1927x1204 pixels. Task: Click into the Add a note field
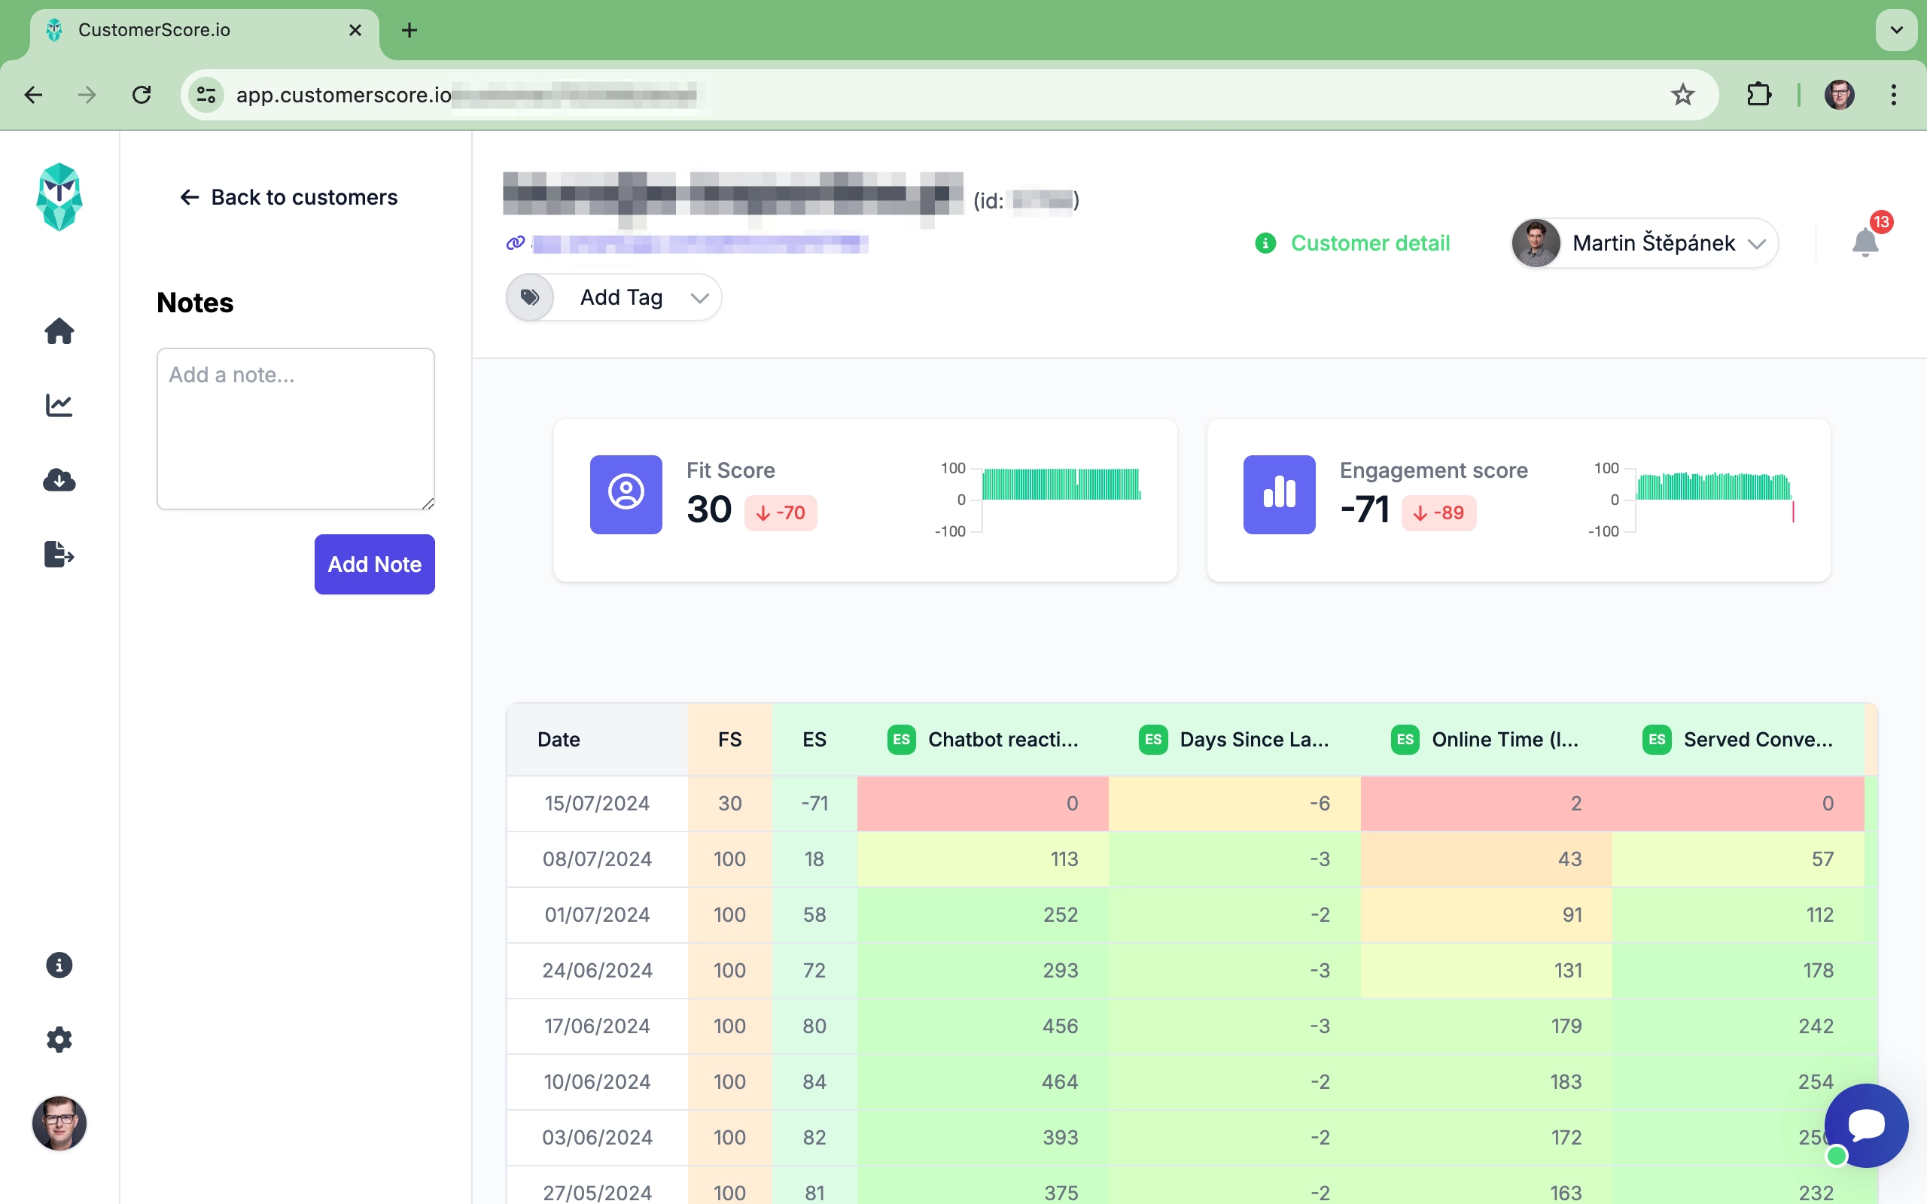(x=295, y=428)
